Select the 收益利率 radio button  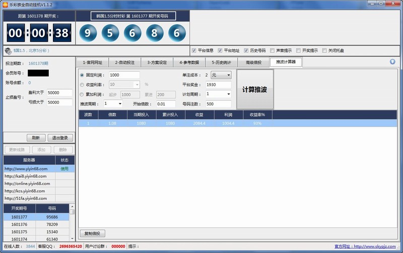point(83,85)
